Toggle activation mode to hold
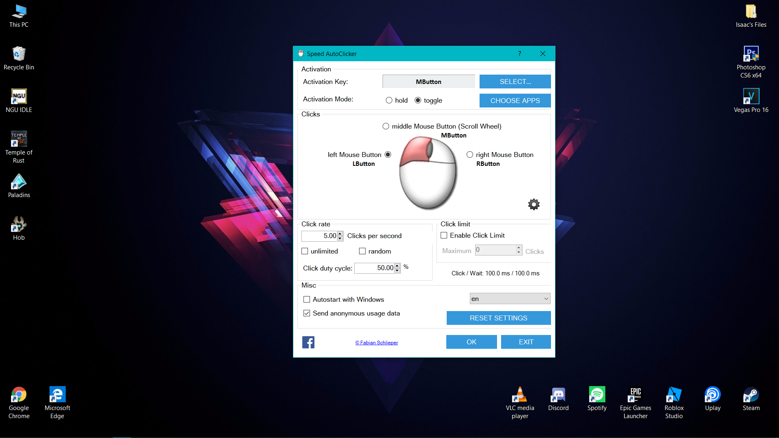779x438 pixels. click(389, 100)
